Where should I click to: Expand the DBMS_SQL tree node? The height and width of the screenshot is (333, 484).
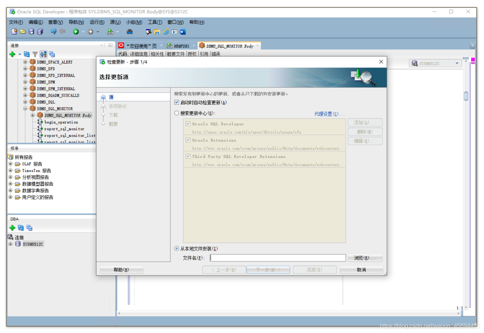point(25,102)
